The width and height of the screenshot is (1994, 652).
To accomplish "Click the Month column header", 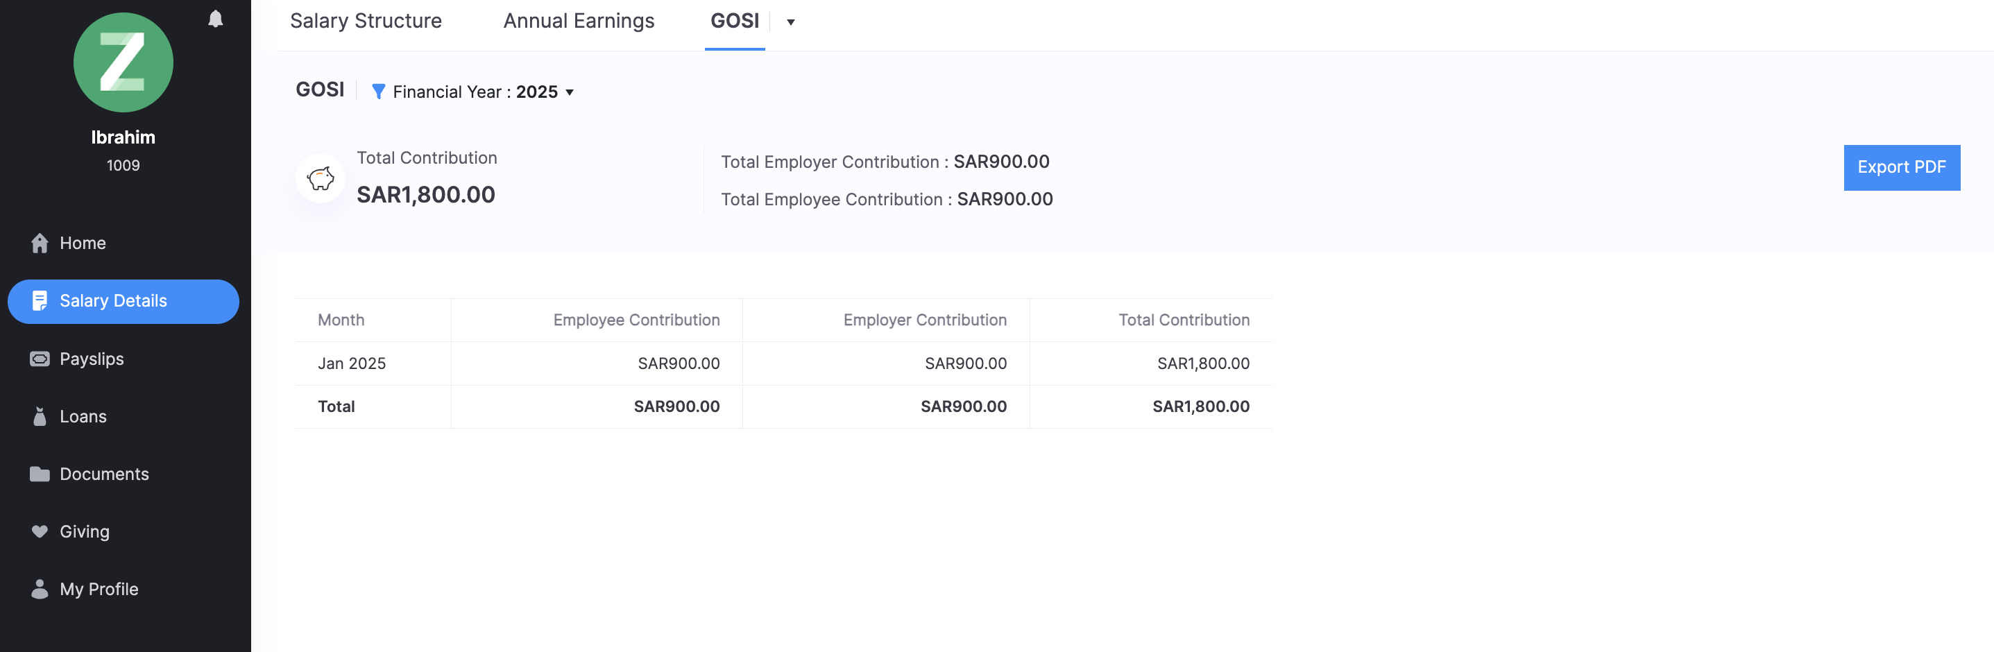I will (341, 320).
